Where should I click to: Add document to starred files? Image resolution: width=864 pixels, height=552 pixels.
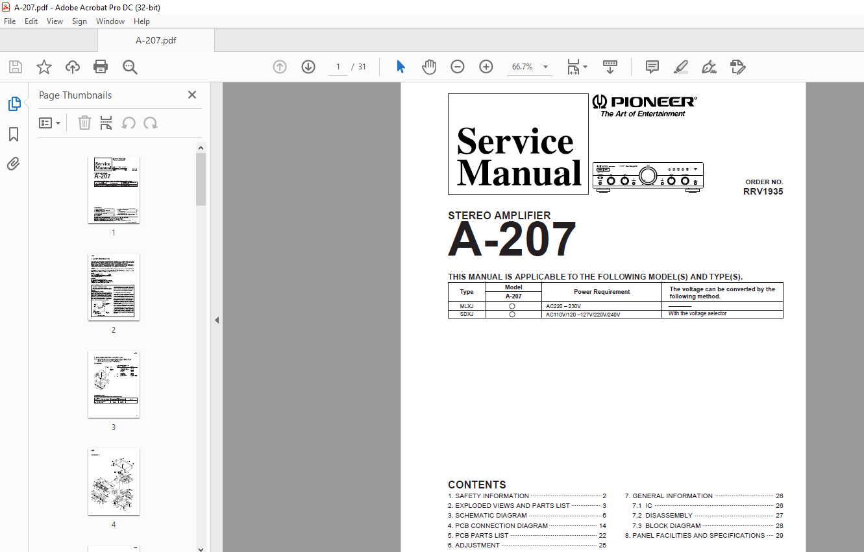[x=43, y=67]
